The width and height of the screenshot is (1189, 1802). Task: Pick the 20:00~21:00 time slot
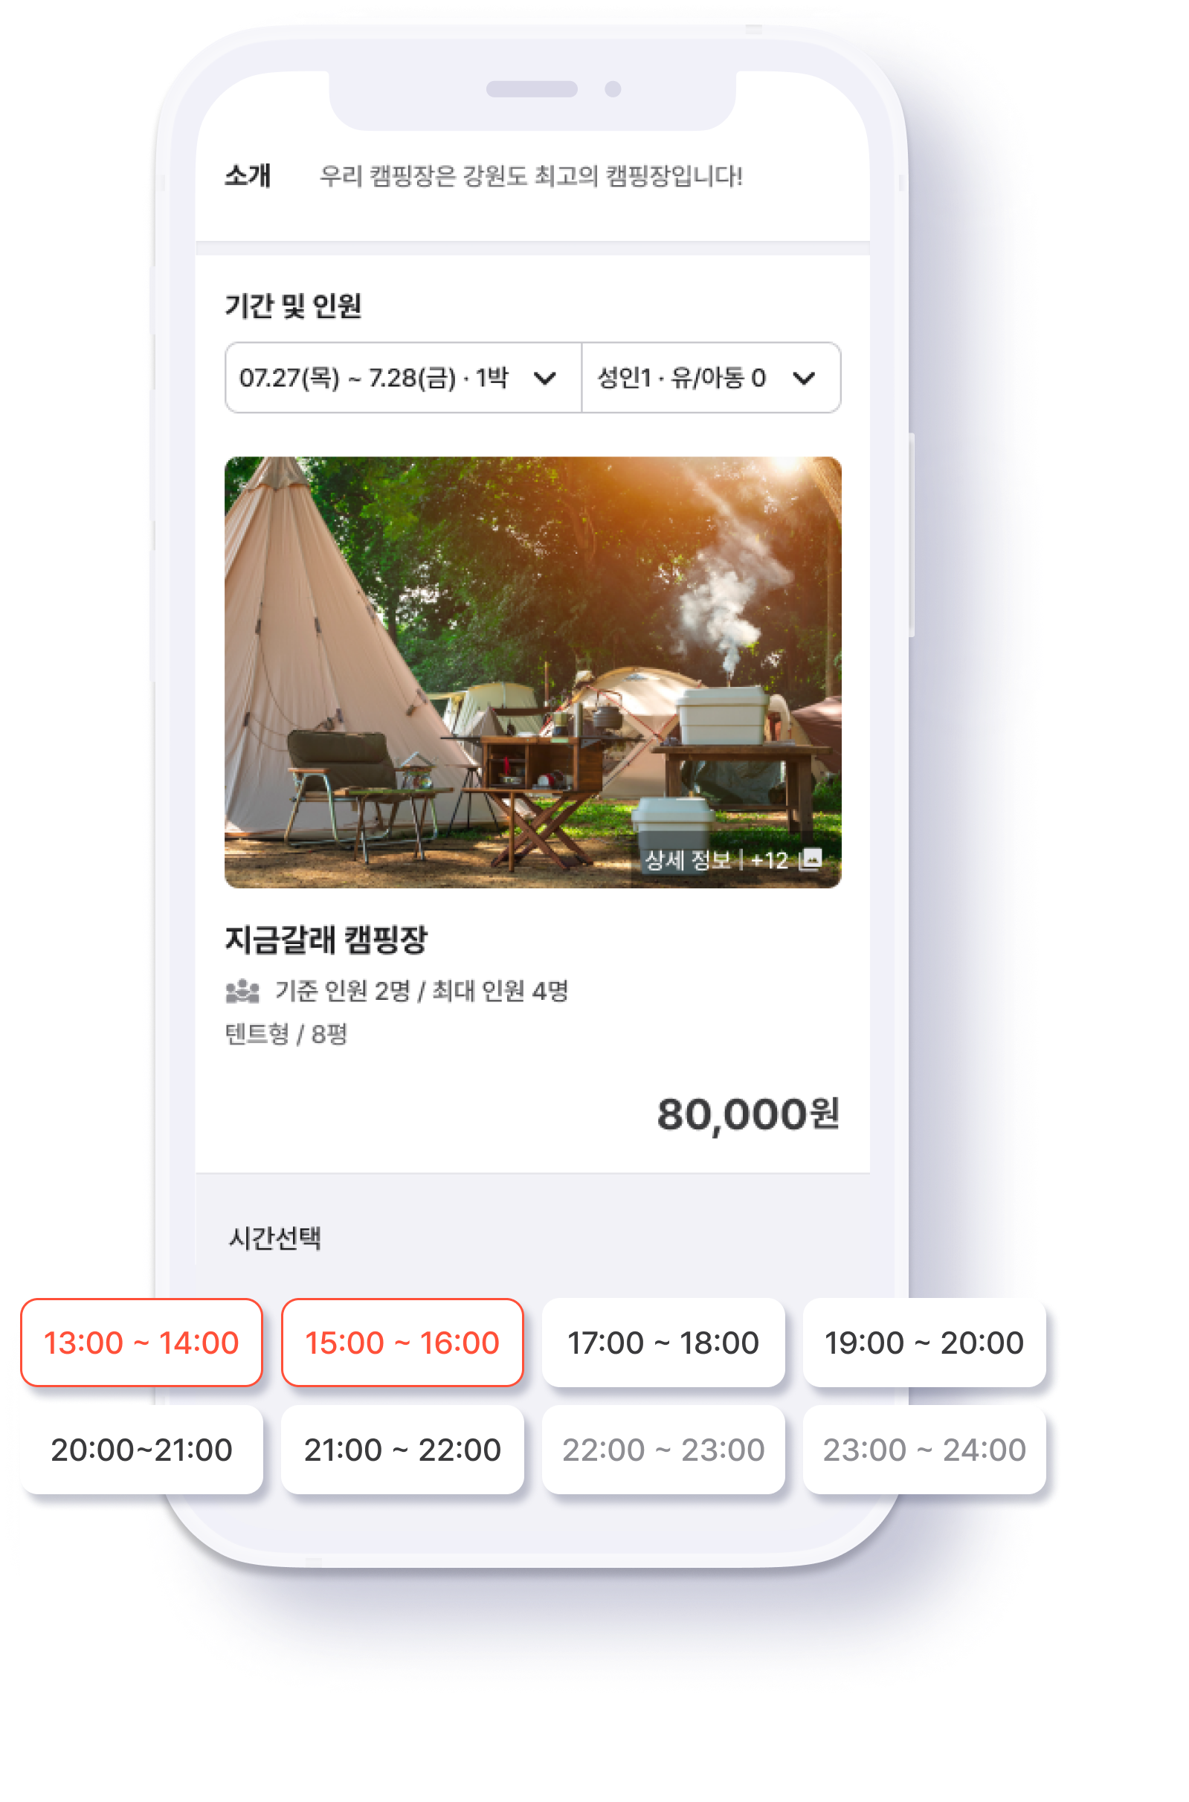pos(142,1449)
